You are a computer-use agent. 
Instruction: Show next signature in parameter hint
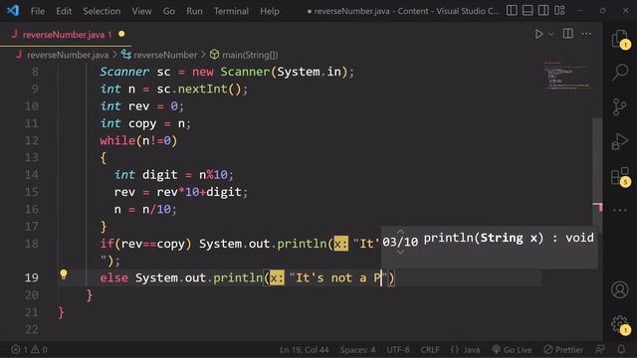click(x=400, y=252)
